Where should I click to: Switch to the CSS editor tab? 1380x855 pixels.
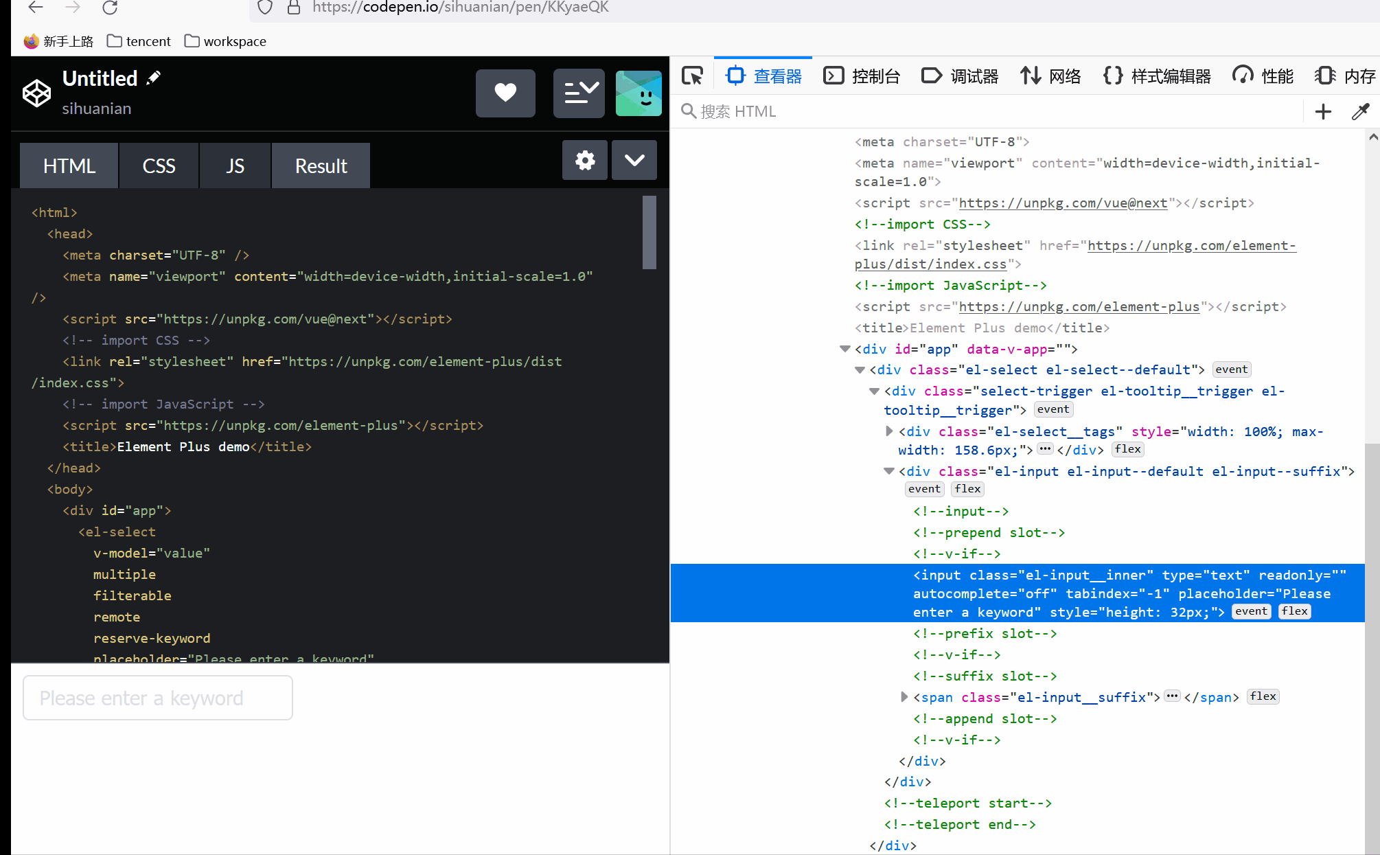pos(159,166)
